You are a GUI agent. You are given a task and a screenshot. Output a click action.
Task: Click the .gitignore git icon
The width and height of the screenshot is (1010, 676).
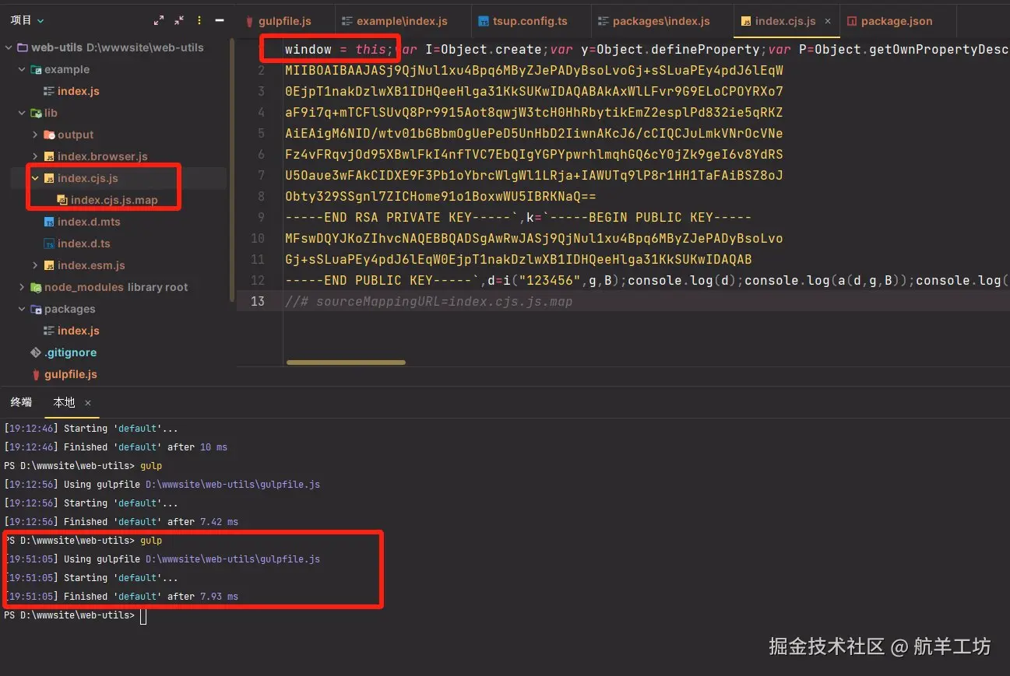coord(36,352)
